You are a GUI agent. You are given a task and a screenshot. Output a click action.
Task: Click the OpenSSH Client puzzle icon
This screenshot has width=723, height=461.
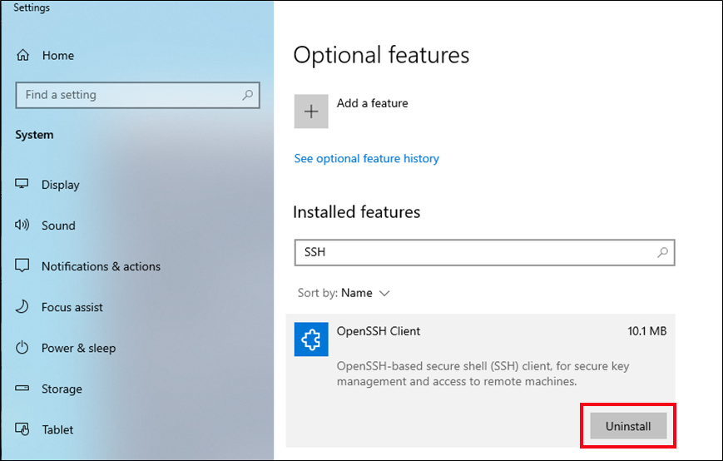tap(311, 340)
